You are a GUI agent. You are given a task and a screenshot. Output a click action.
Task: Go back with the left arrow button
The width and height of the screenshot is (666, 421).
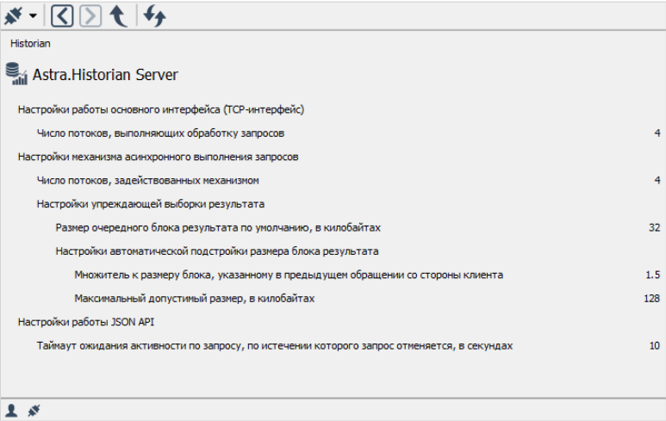point(61,15)
